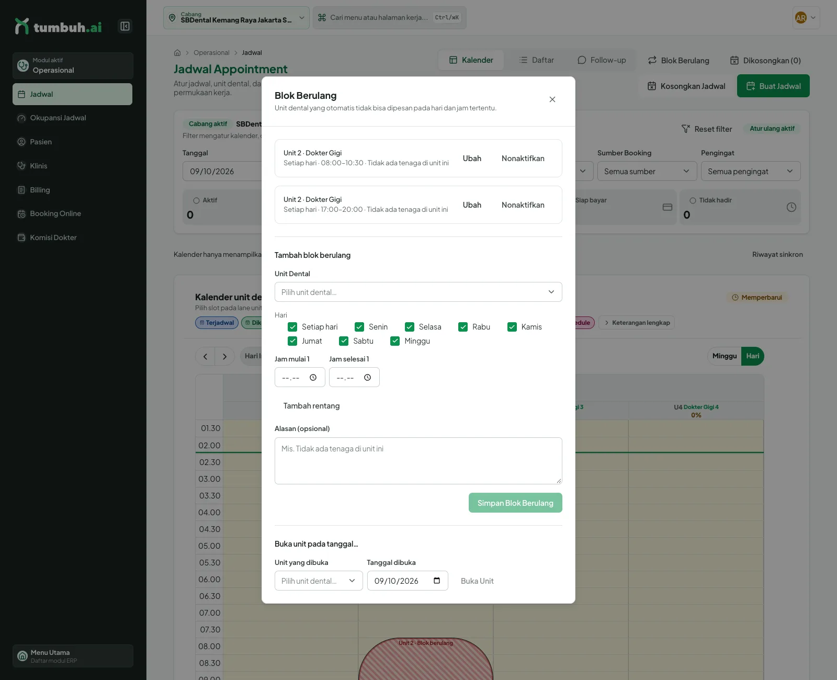Image resolution: width=837 pixels, height=680 pixels.
Task: Open the Unit yang dibuka dropdown
Action: click(319, 581)
